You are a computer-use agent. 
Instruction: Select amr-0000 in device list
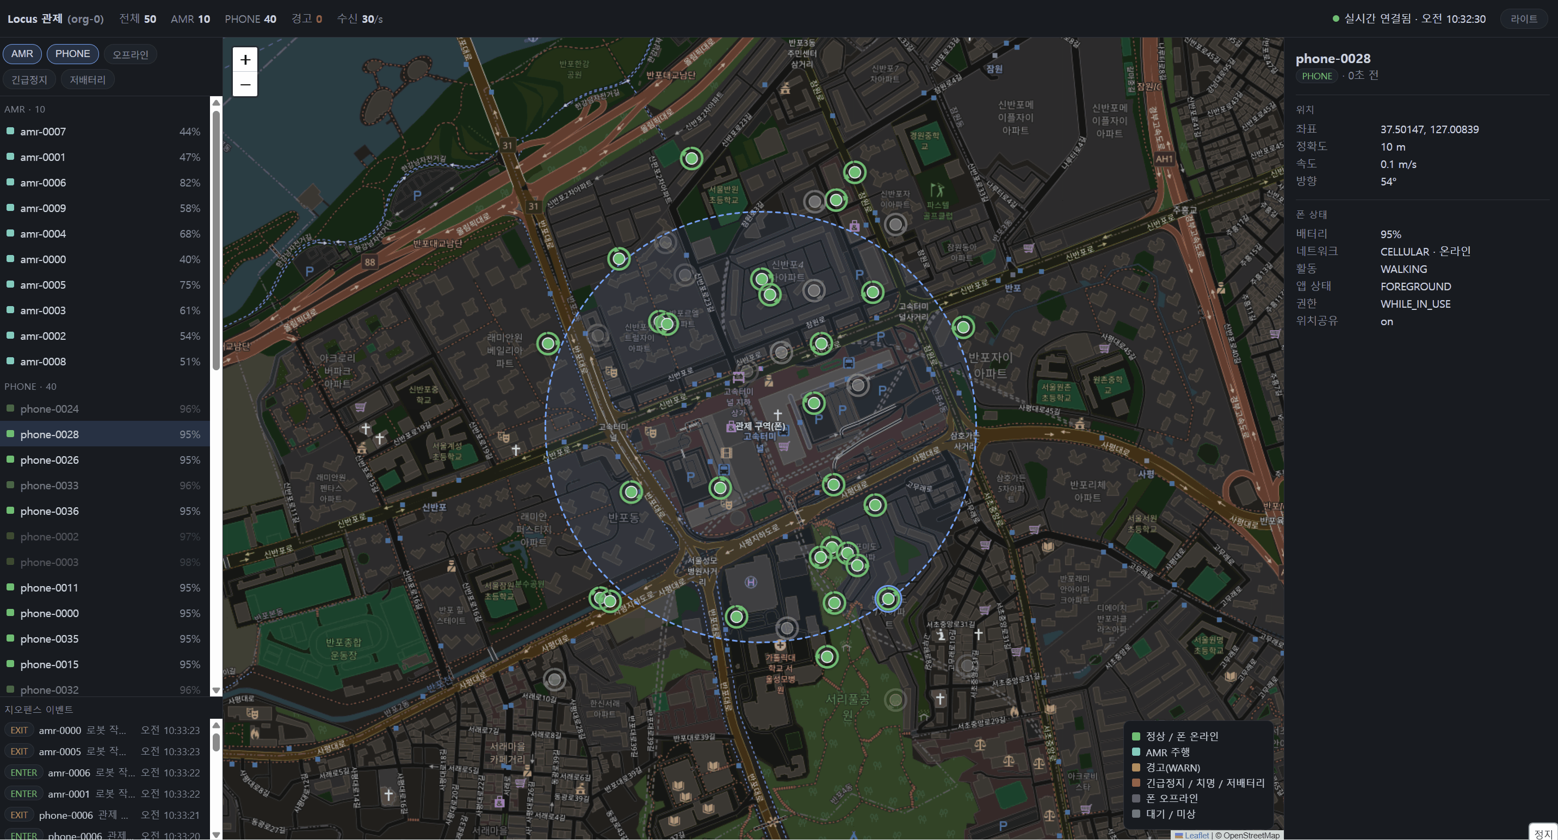[104, 259]
